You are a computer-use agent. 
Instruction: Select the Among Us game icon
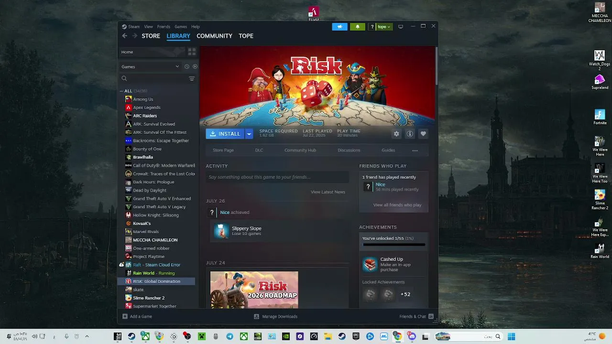tap(128, 99)
